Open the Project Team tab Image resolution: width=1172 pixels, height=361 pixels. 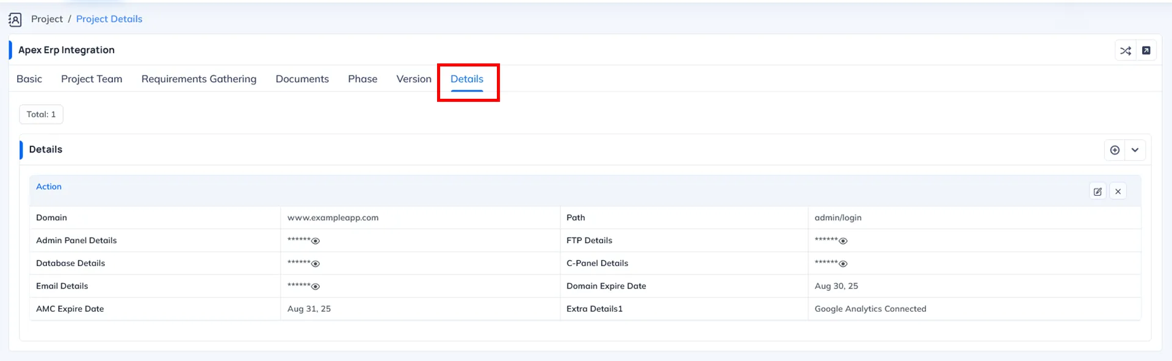92,79
